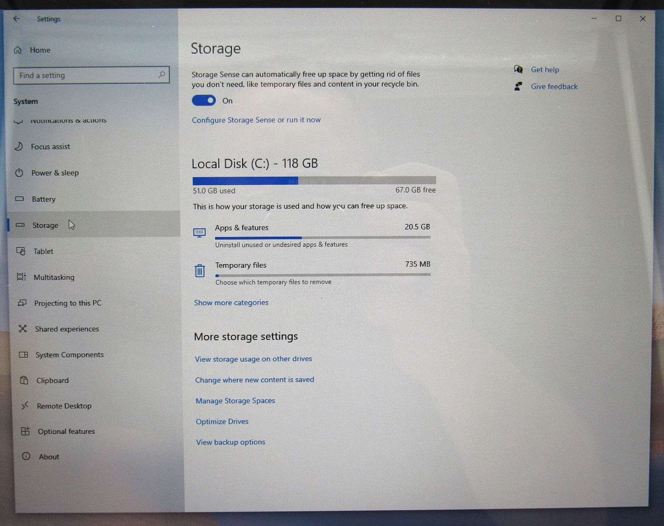Click the Focus assist moon icon
Image resolution: width=664 pixels, height=526 pixels.
19,146
